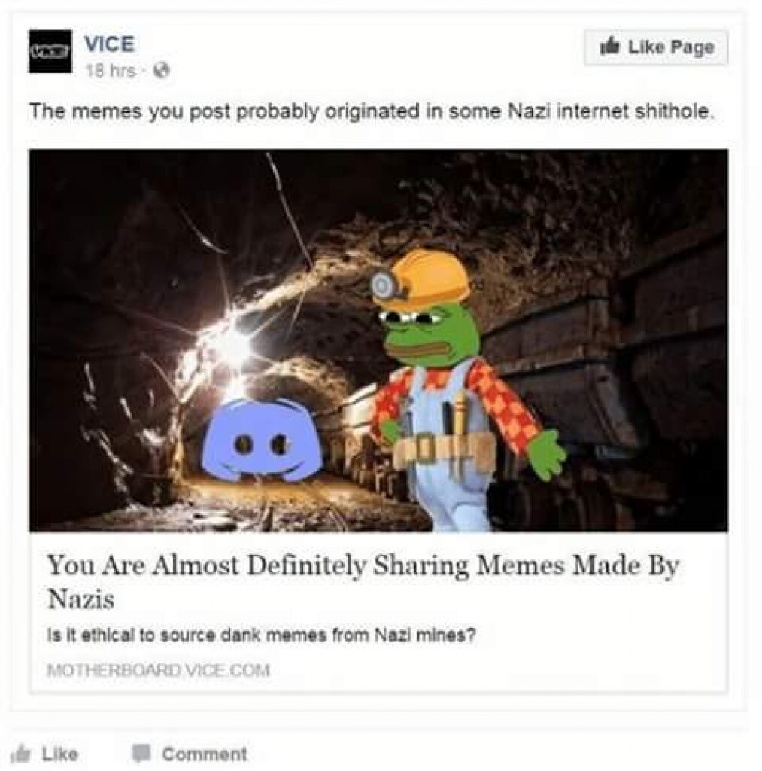Open the mine tunnel article image
The height and width of the screenshot is (771, 762).
pos(378,340)
